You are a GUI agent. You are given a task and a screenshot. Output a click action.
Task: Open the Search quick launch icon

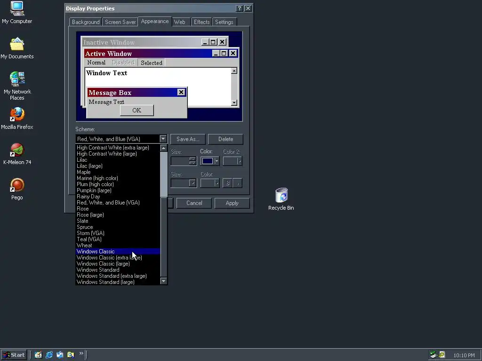pos(71,355)
